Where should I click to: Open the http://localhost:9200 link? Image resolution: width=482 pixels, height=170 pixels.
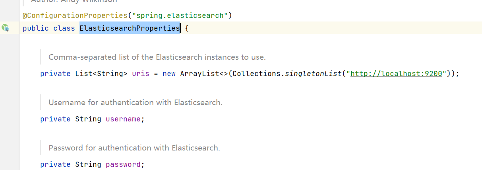point(397,74)
